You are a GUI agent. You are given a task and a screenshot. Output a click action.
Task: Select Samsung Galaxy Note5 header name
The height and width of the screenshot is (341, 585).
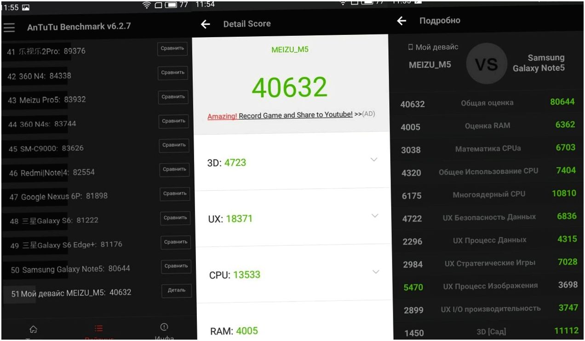(x=539, y=63)
